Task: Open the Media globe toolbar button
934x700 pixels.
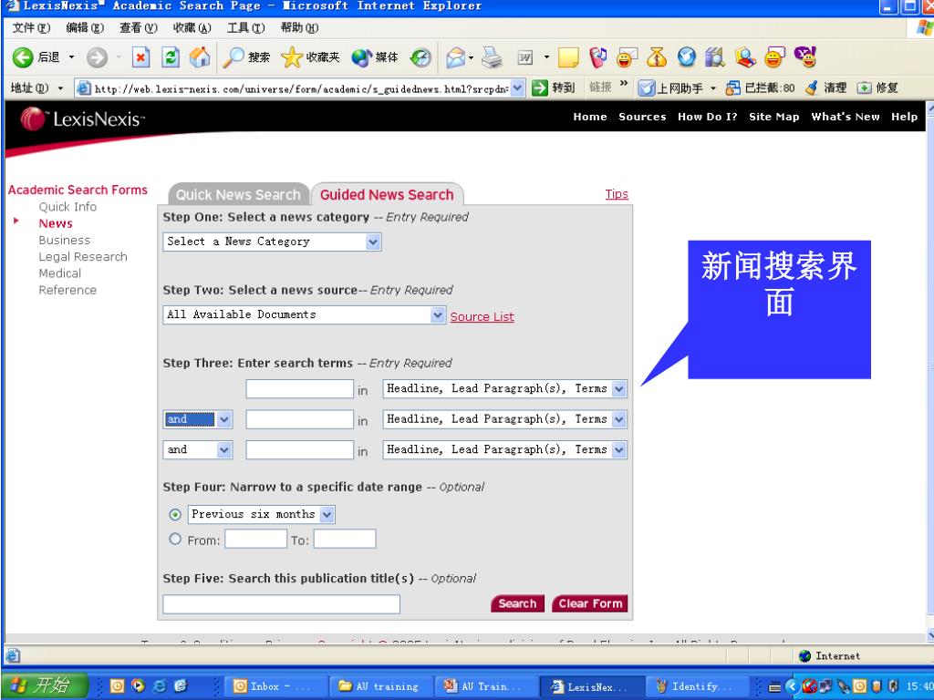Action: (x=374, y=57)
